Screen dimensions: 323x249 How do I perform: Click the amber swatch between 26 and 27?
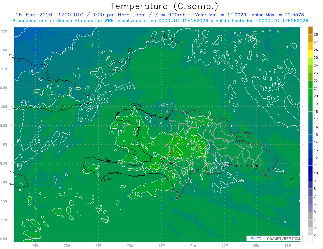[x=310, y=46]
